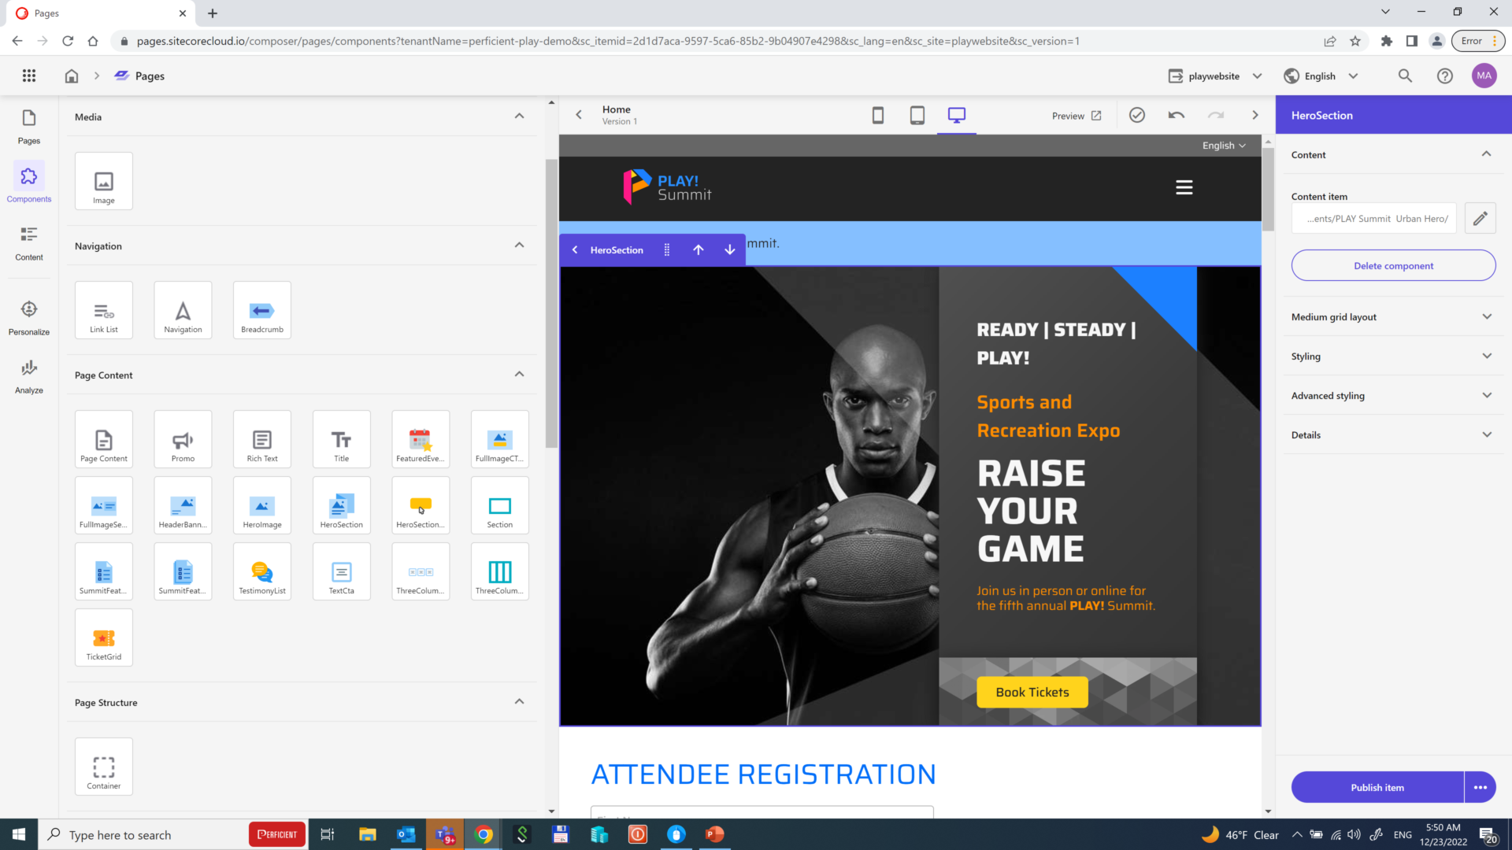Switch to tablet device preview
1512x850 pixels.
pos(917,116)
